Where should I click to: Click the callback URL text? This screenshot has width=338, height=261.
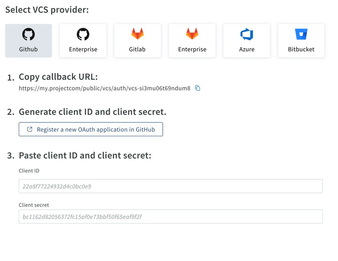[104, 88]
